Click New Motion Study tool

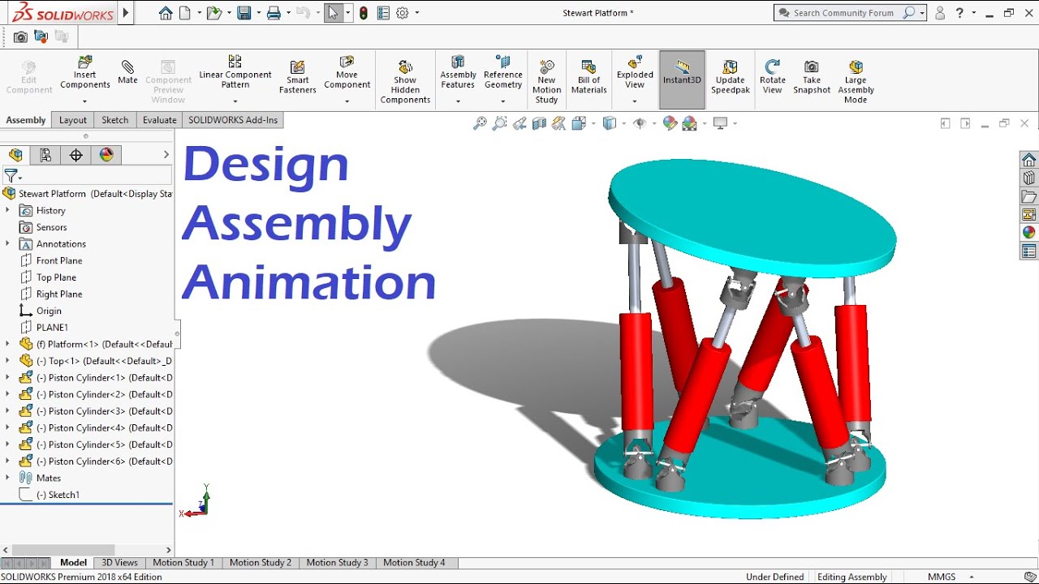pyautogui.click(x=546, y=81)
